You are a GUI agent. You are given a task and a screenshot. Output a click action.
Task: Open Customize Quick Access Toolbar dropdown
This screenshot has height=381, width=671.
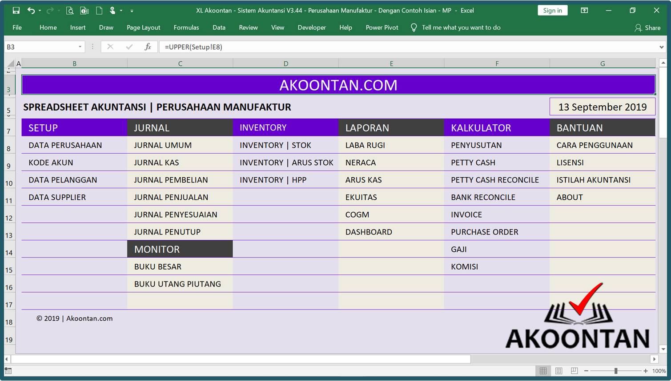[x=132, y=10]
